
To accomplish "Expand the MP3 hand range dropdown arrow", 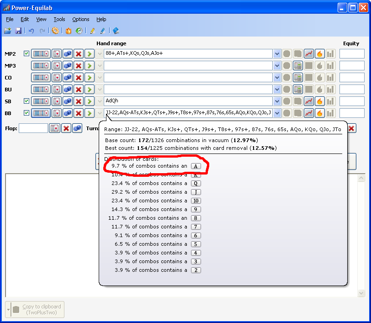I will [x=277, y=65].
